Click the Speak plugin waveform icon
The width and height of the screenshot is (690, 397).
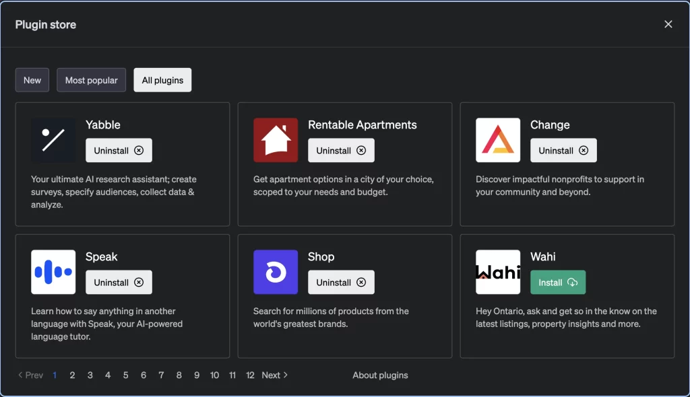click(53, 272)
